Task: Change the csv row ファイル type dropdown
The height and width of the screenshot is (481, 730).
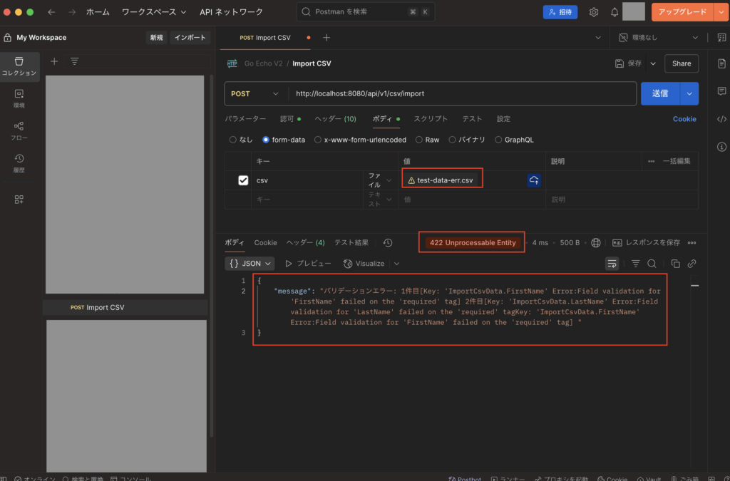Action: 380,180
